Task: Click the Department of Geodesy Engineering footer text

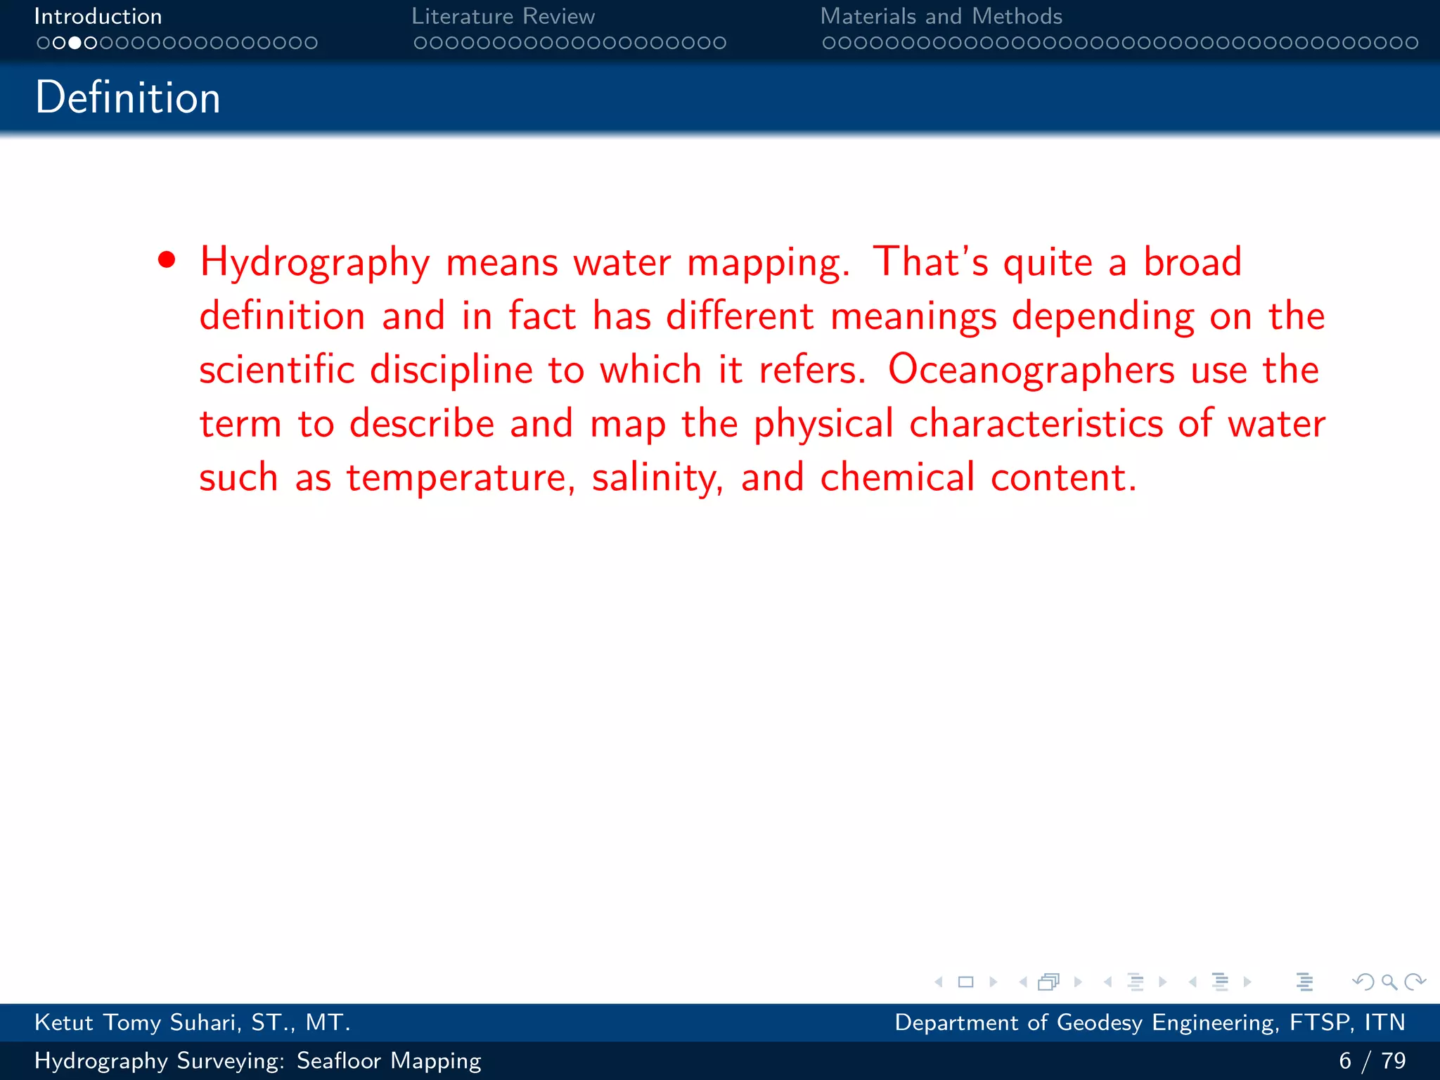Action: click(1150, 1022)
